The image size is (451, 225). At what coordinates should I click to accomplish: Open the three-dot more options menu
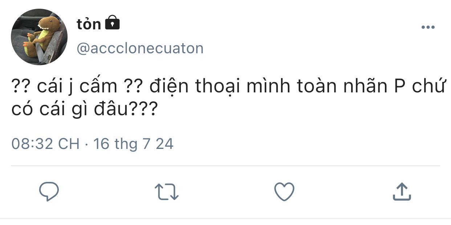(428, 27)
